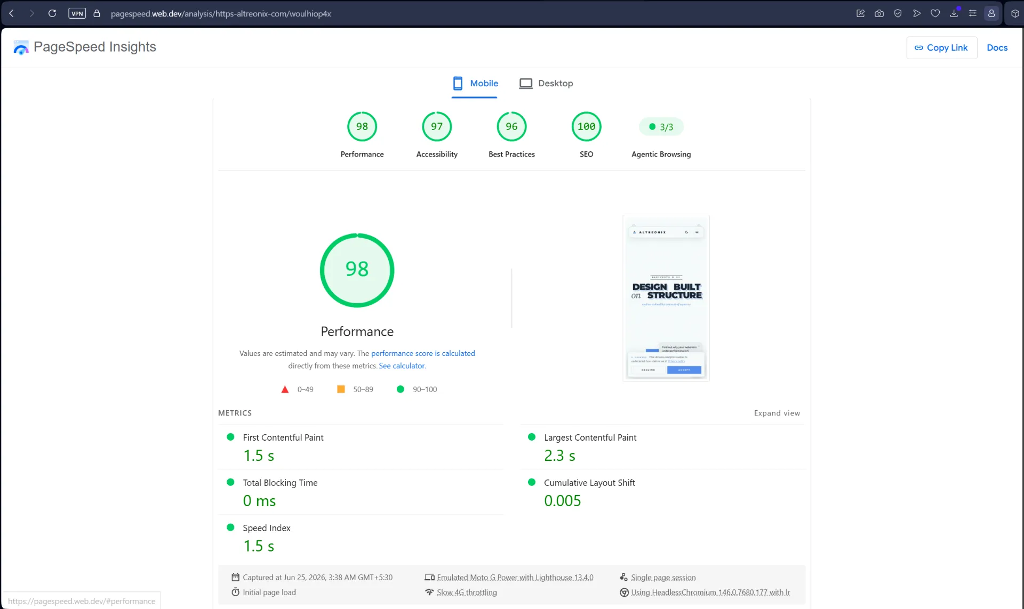Screen dimensions: 1024x609
Task: Open the Agentic Browsing 3/3 badge
Action: point(661,127)
